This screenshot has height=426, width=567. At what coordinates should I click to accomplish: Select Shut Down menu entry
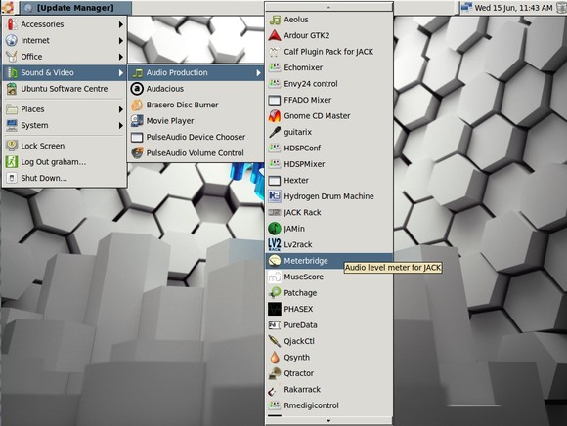[x=65, y=178]
